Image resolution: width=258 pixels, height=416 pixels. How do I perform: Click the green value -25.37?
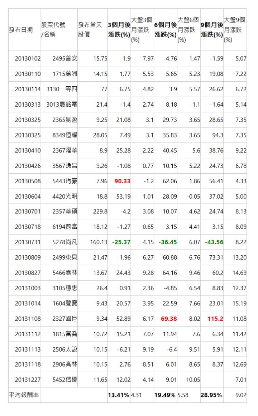[121, 242]
